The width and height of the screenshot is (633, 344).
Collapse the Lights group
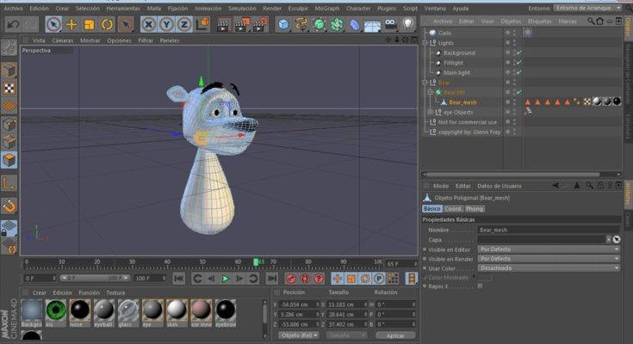click(x=425, y=43)
